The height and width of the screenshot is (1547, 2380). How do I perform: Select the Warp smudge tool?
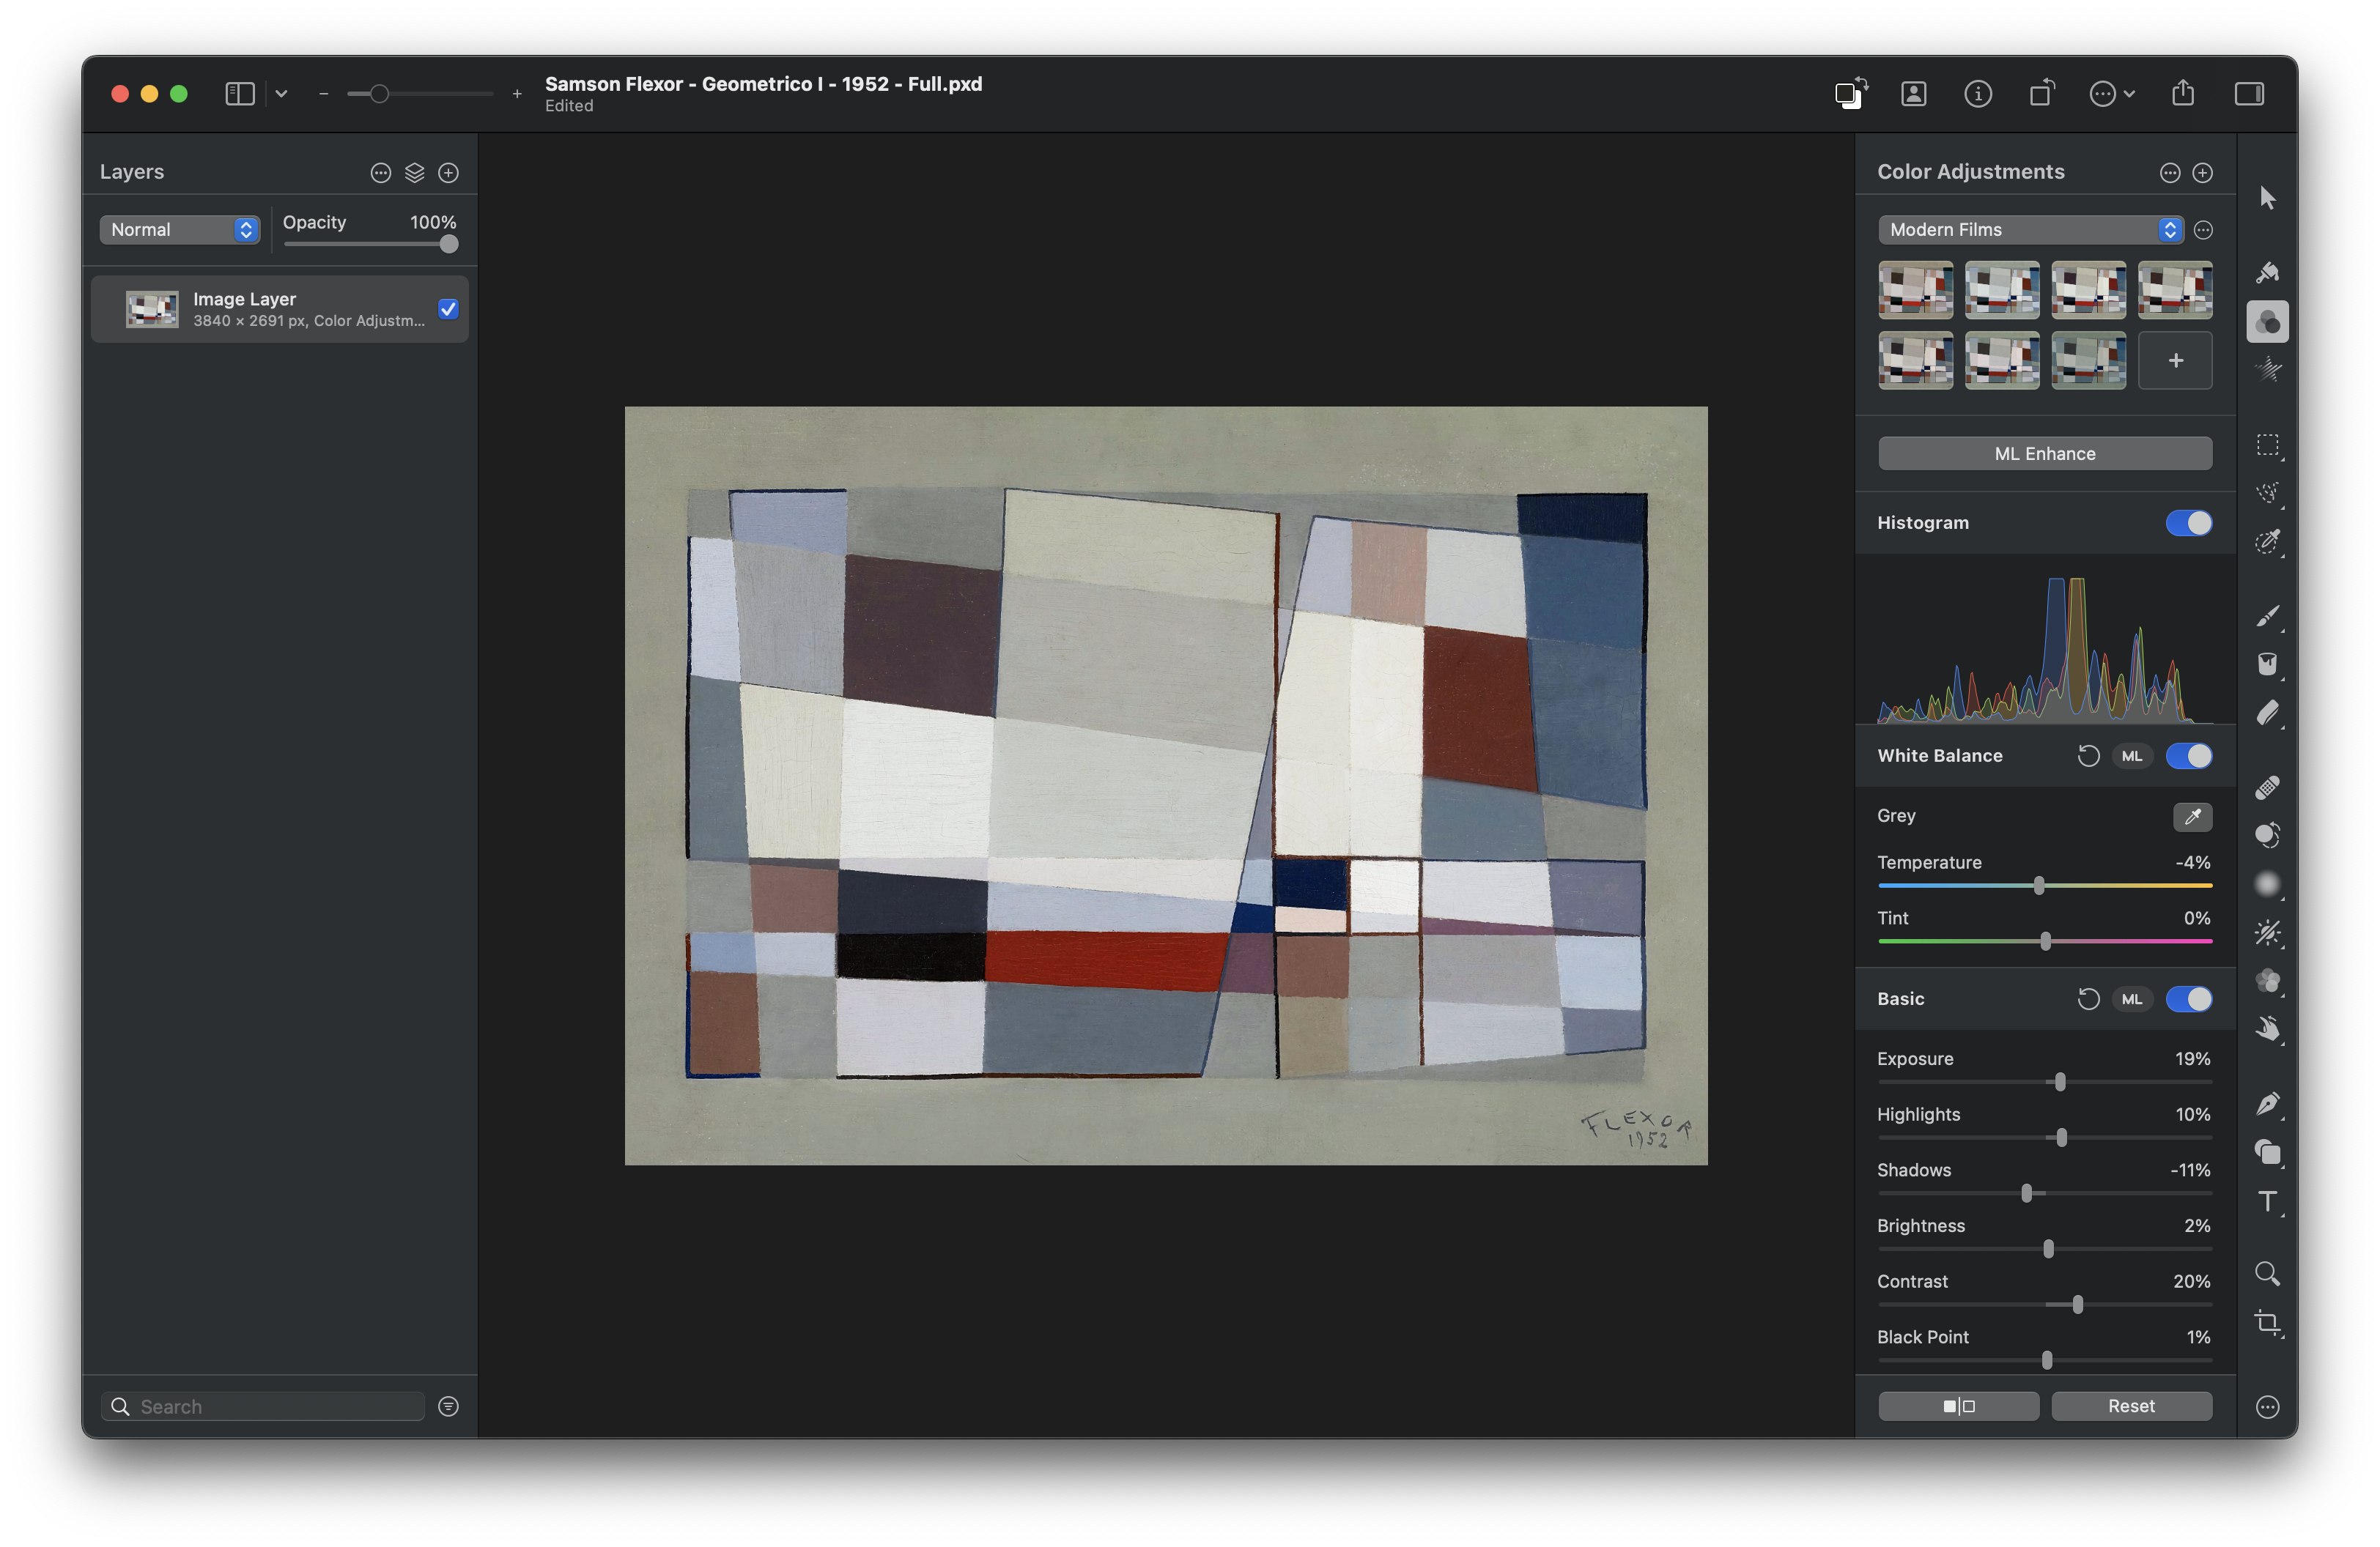click(x=2267, y=1029)
